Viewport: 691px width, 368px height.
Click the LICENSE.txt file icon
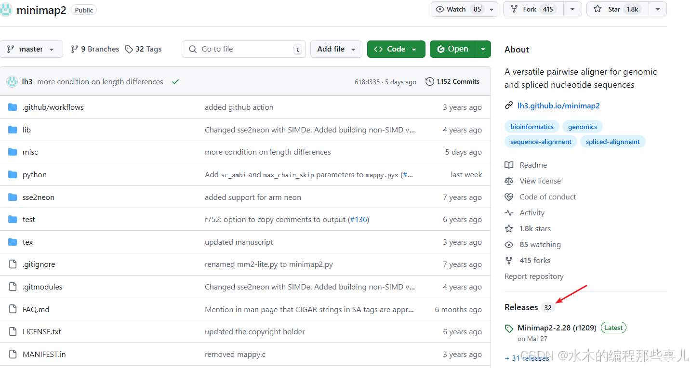point(13,331)
